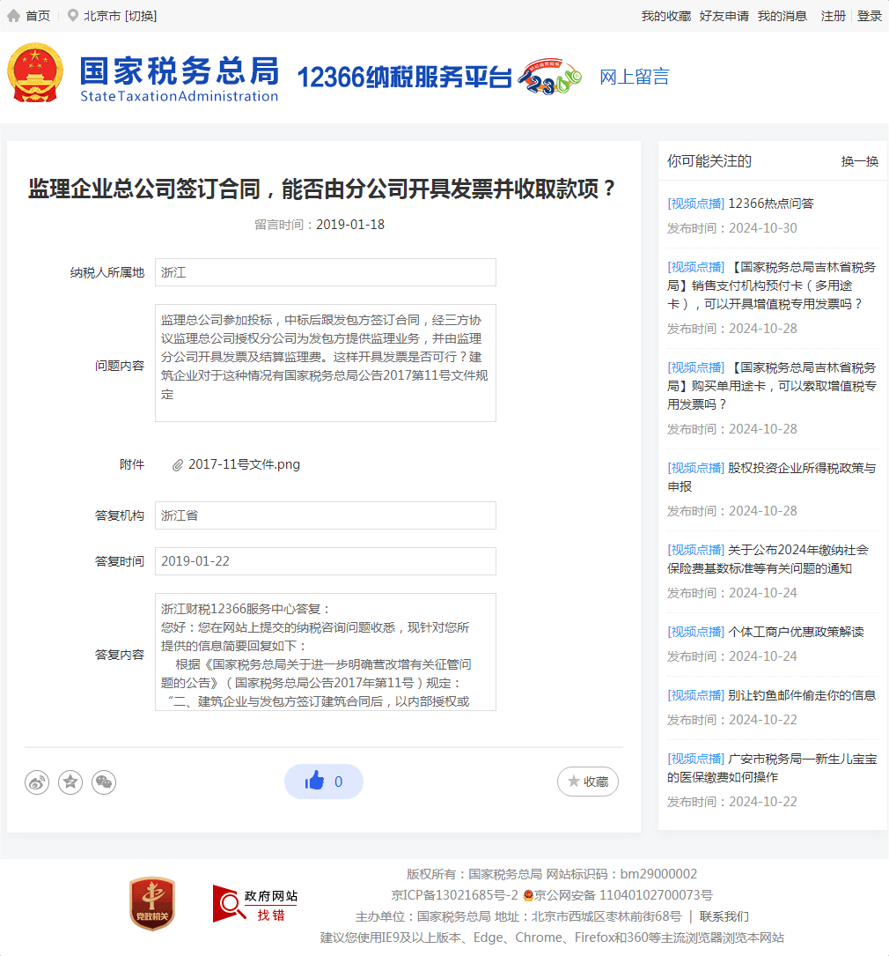Open the 2017-11号文件.png attachment

tap(243, 464)
